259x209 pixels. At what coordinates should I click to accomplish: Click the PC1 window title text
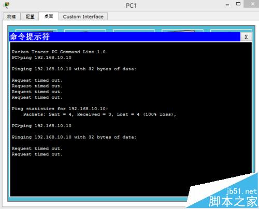[x=131, y=6]
